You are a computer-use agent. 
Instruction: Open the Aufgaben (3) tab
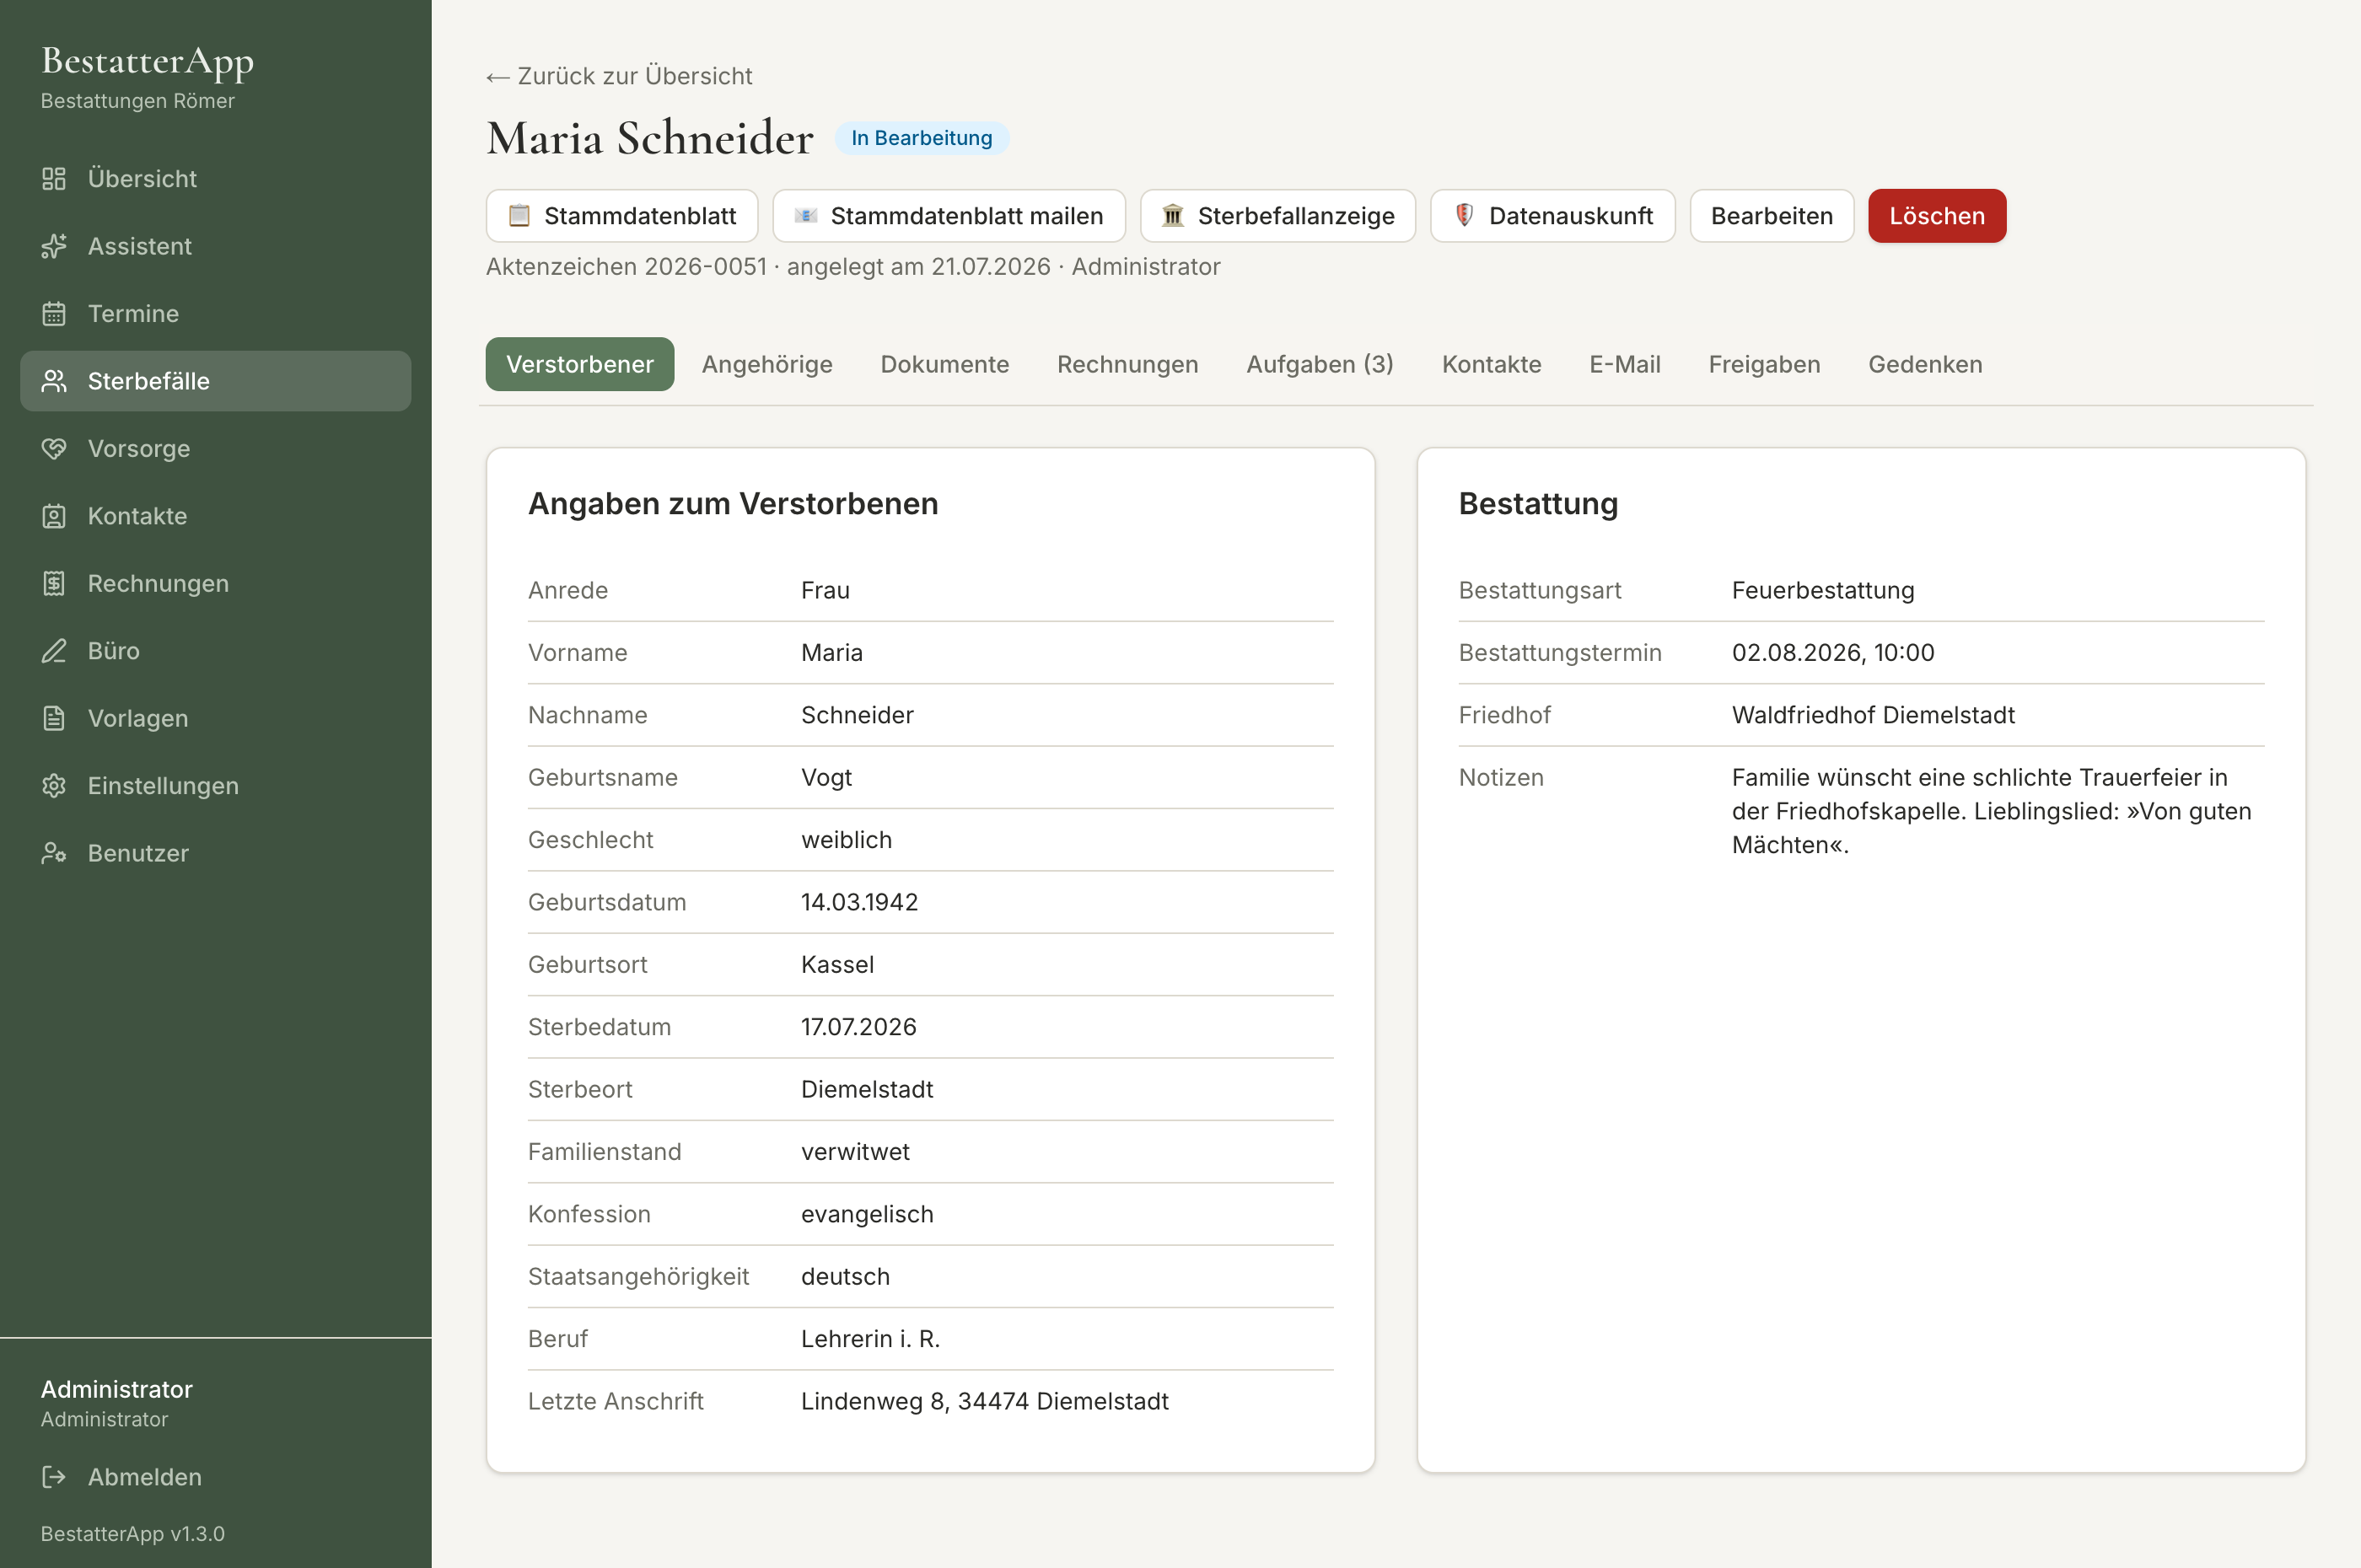coord(1320,364)
